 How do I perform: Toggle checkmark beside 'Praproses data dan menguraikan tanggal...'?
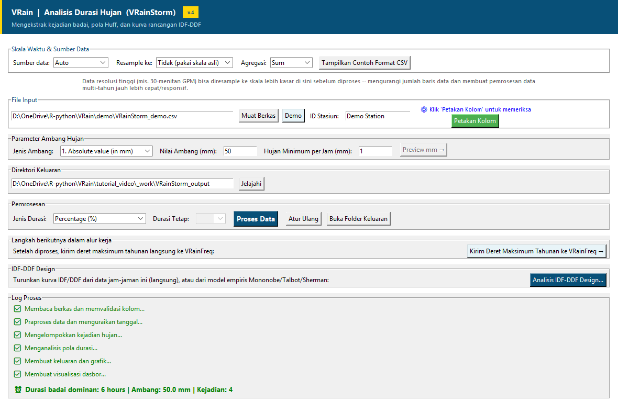(x=17, y=322)
